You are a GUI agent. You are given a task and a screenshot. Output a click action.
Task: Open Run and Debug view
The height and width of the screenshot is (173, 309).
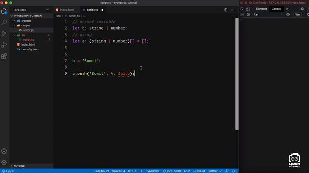(4, 45)
